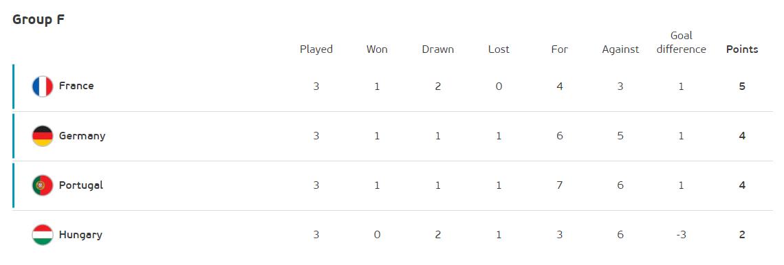Image resolution: width=784 pixels, height=265 pixels.
Task: Open the Portugal team link
Action: (x=81, y=185)
